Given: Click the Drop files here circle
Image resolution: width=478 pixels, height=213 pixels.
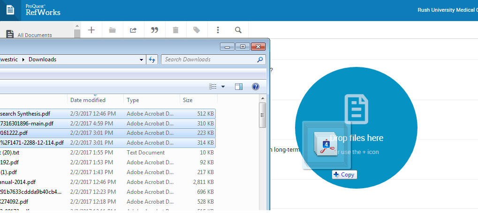Looking at the screenshot, I should click(x=356, y=128).
